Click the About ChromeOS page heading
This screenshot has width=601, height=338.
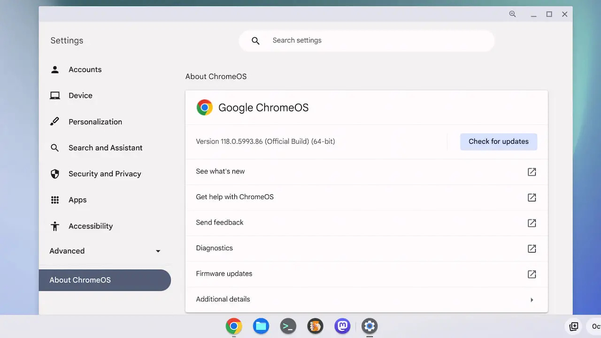216,77
